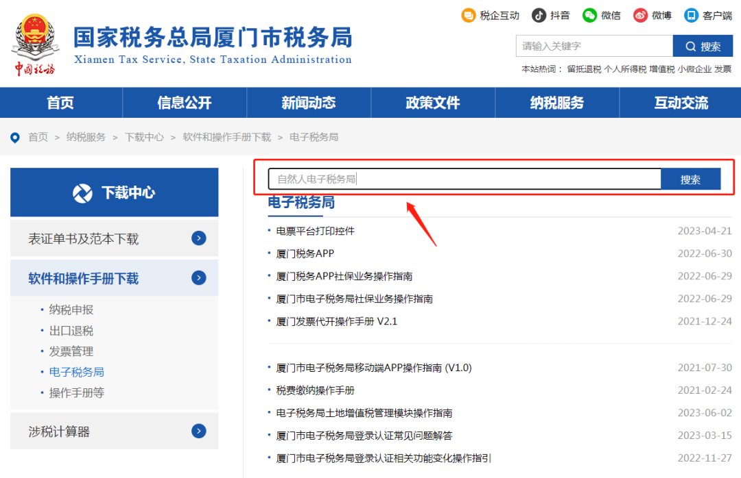Select 发票管理 in sidebar submenu

(71, 351)
